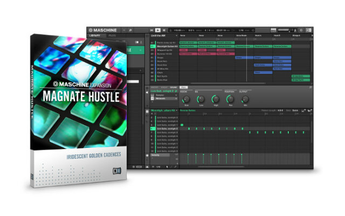This screenshot has height=216, width=345.
Task: Click the tempo BPM value in the header
Action: tap(178, 30)
